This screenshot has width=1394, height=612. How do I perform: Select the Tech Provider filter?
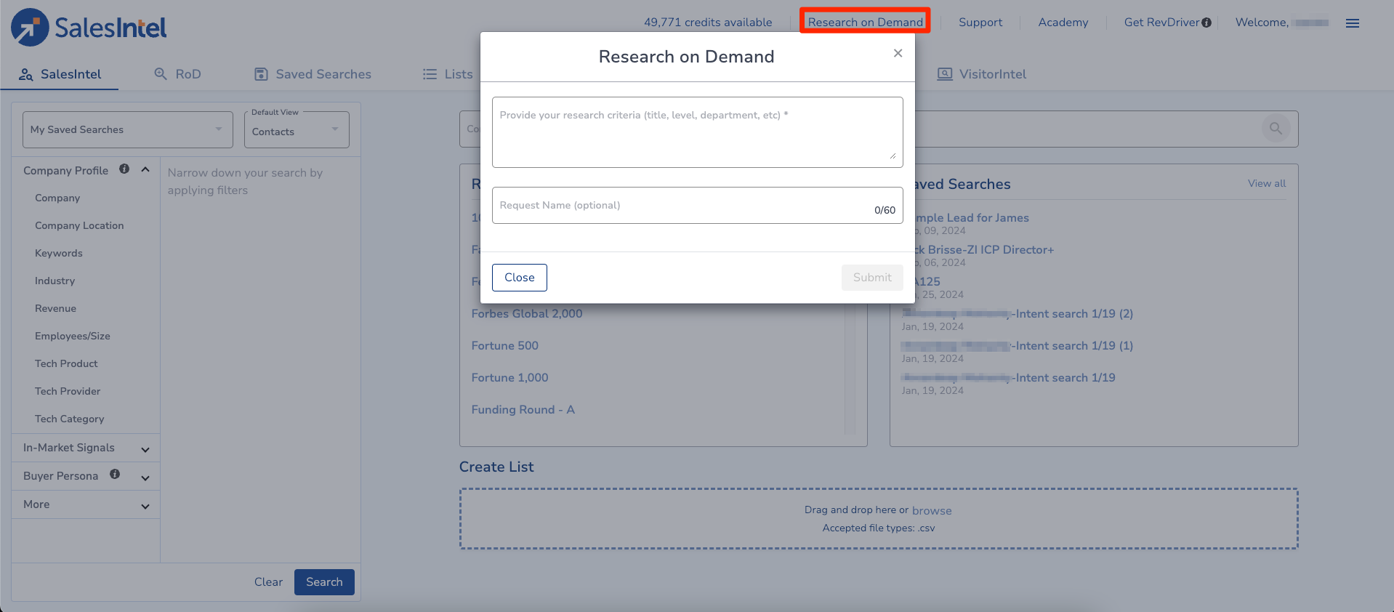pyautogui.click(x=68, y=391)
